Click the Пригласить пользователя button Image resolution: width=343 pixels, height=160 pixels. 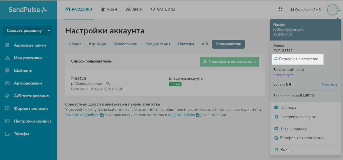229,61
